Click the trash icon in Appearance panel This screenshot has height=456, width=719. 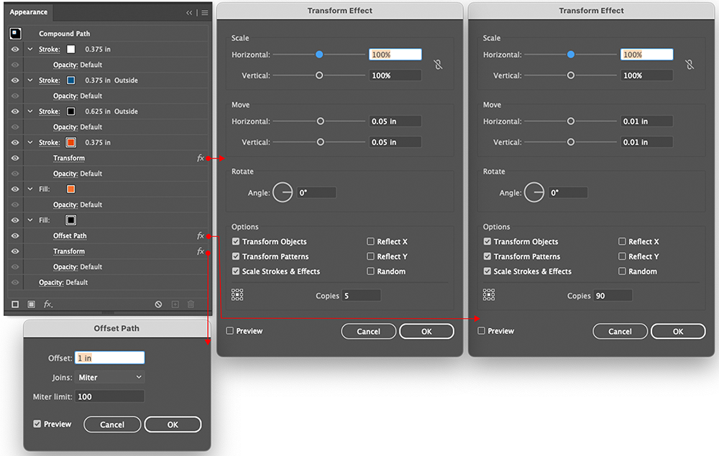[x=191, y=304]
